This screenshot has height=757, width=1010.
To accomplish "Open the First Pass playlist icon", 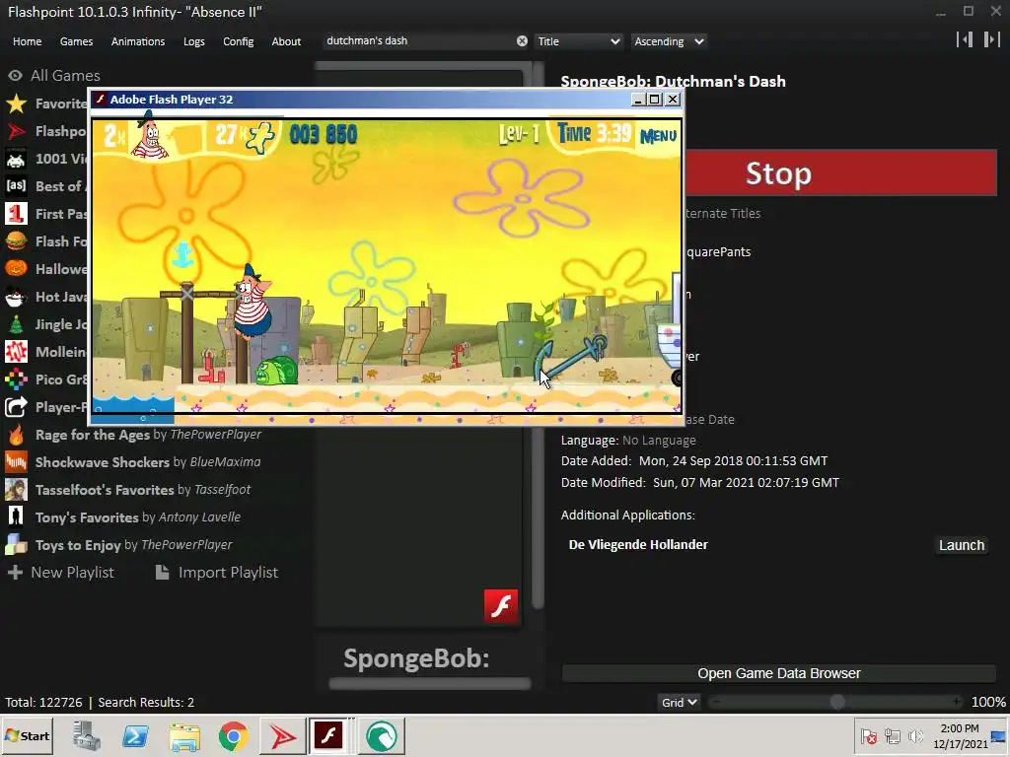I will (x=16, y=214).
